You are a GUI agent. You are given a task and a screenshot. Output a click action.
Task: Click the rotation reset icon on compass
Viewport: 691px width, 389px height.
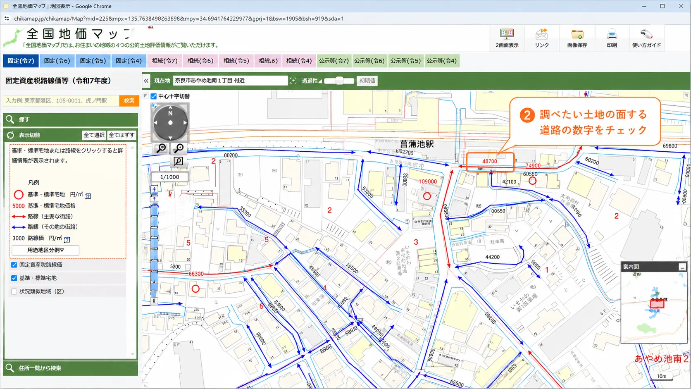pyautogui.click(x=154, y=106)
